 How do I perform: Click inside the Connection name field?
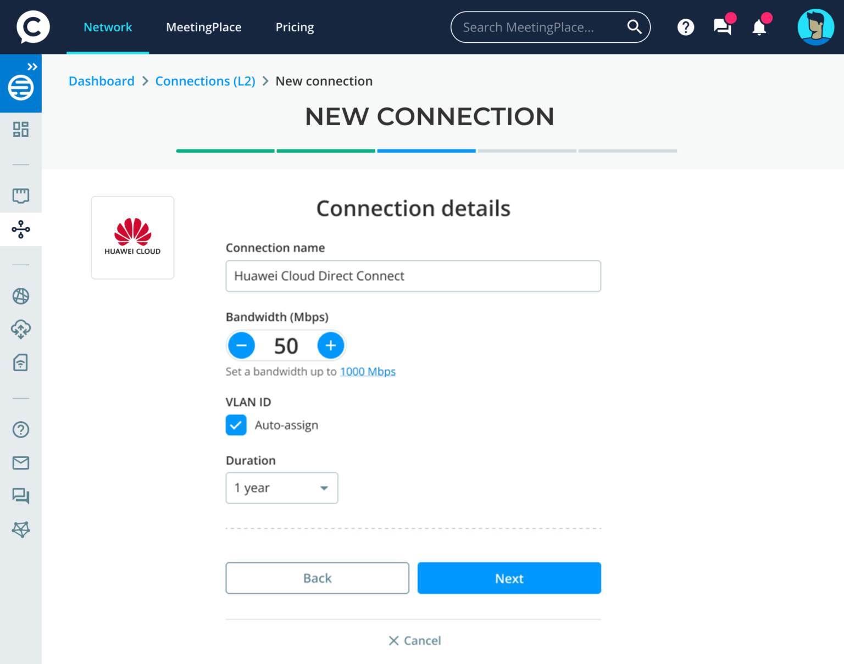click(413, 276)
